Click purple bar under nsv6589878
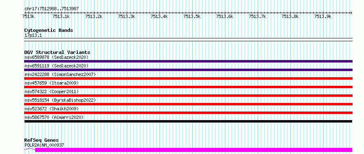364x154 pixels. (x=188, y=61)
